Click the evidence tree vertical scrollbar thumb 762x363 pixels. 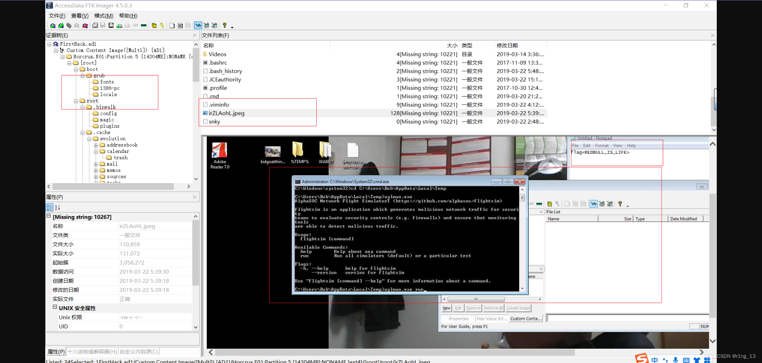(196, 66)
